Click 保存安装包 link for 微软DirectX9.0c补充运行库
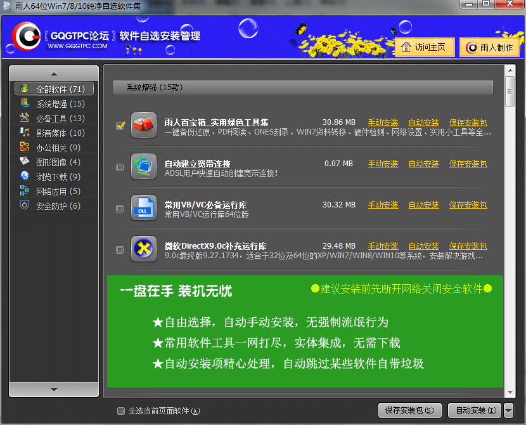 tap(468, 246)
